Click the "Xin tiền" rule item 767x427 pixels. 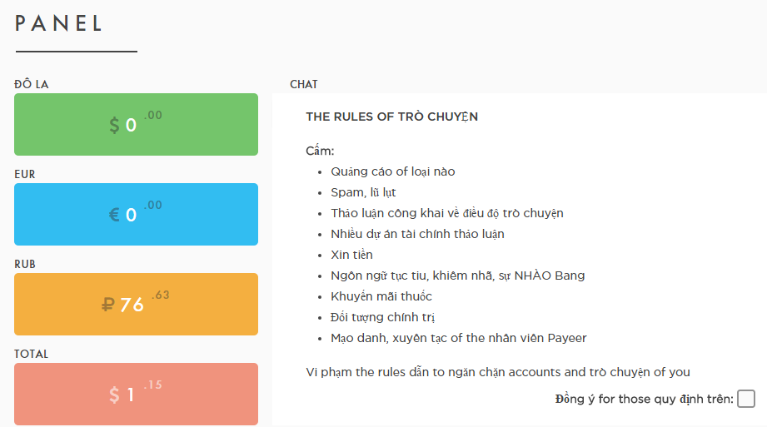(351, 255)
